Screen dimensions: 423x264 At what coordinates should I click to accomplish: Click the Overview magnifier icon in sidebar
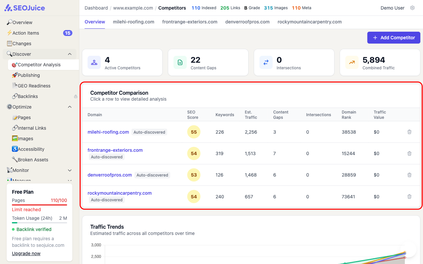10,22
